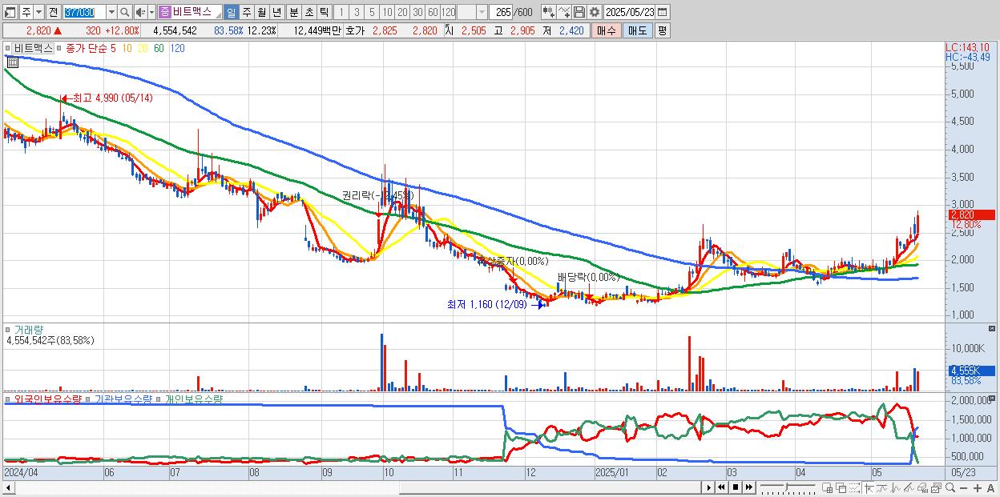Open the calendar date picker icon

pos(663,12)
